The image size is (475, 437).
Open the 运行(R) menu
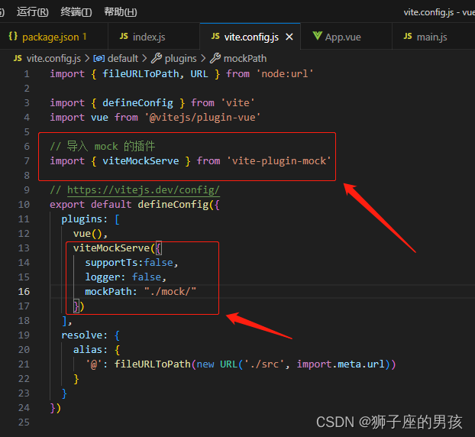(x=32, y=11)
